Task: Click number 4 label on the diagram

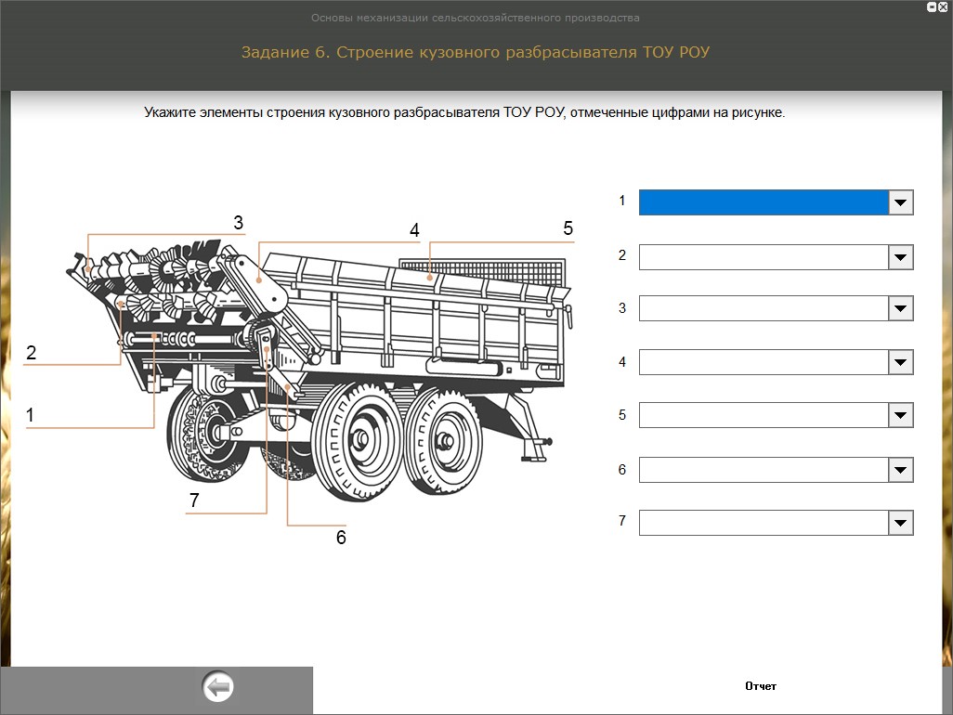Action: pyautogui.click(x=414, y=230)
